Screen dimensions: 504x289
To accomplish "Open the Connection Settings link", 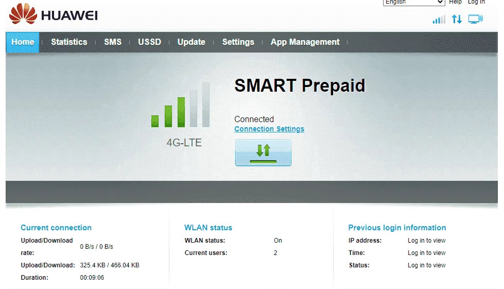I will [x=269, y=129].
